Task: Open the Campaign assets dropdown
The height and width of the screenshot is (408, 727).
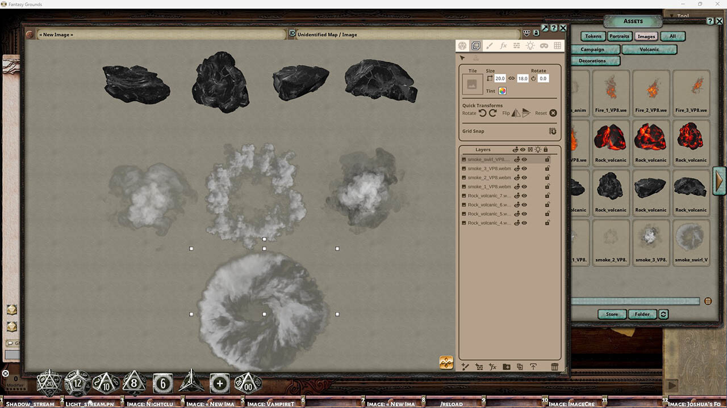Action: (x=595, y=49)
